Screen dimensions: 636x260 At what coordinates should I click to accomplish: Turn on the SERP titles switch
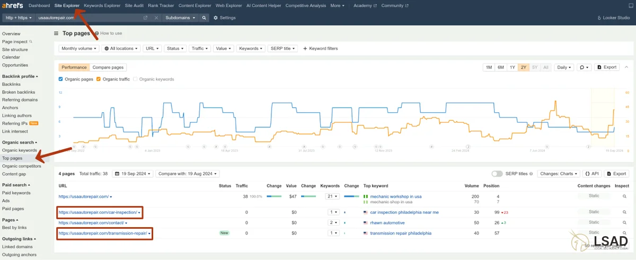click(497, 174)
